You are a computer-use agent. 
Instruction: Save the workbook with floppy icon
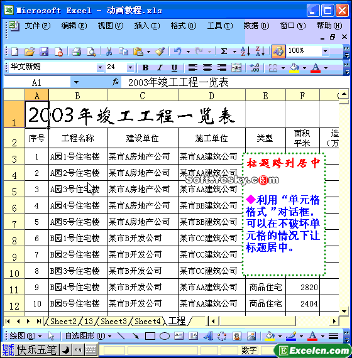(44, 52)
